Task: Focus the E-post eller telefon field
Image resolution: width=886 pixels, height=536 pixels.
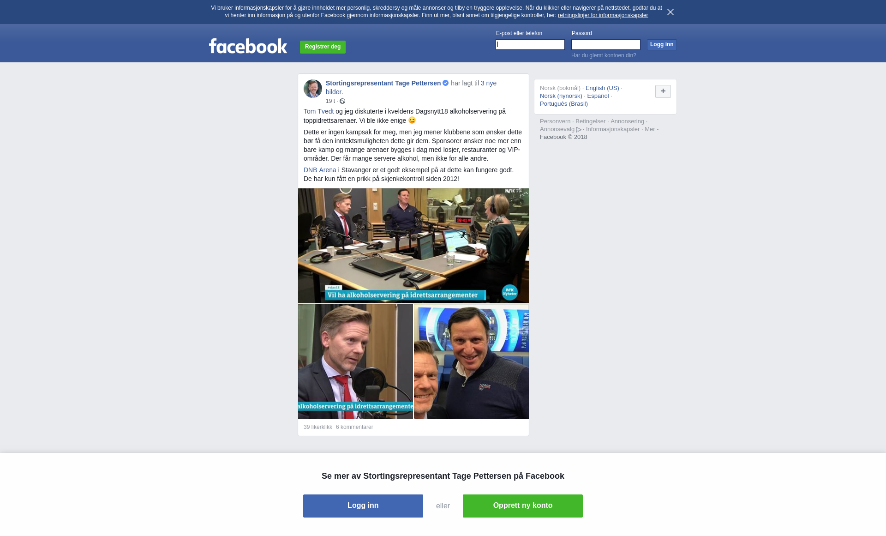Action: 530,45
